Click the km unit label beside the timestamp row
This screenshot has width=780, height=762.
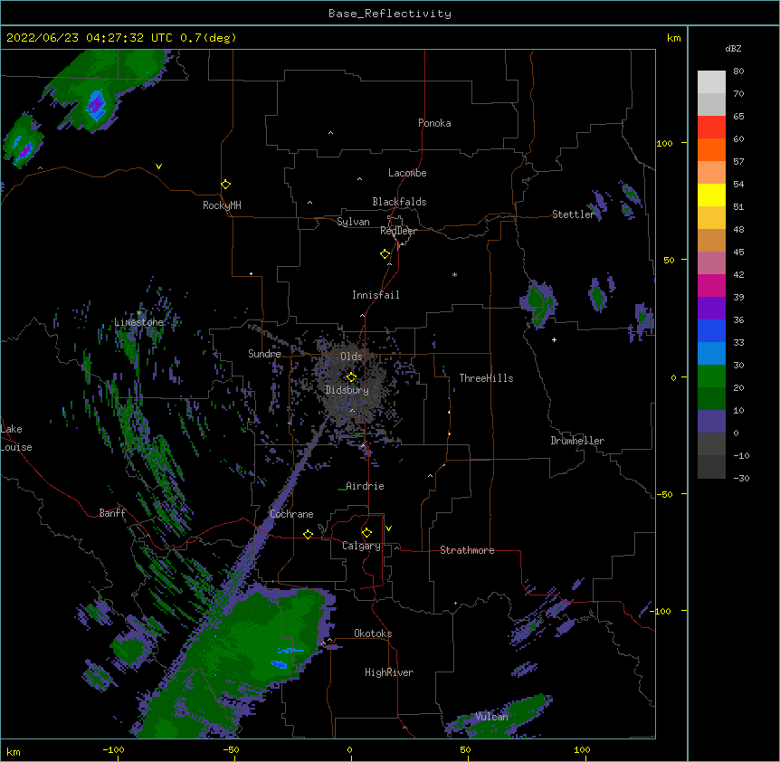tap(673, 38)
